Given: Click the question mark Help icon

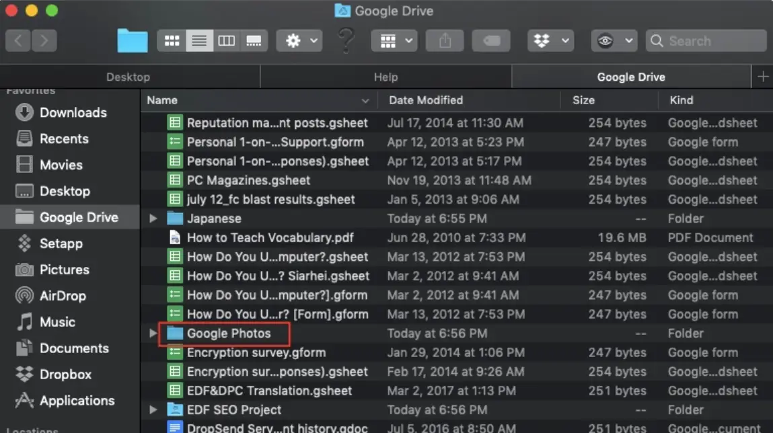Looking at the screenshot, I should click(345, 40).
